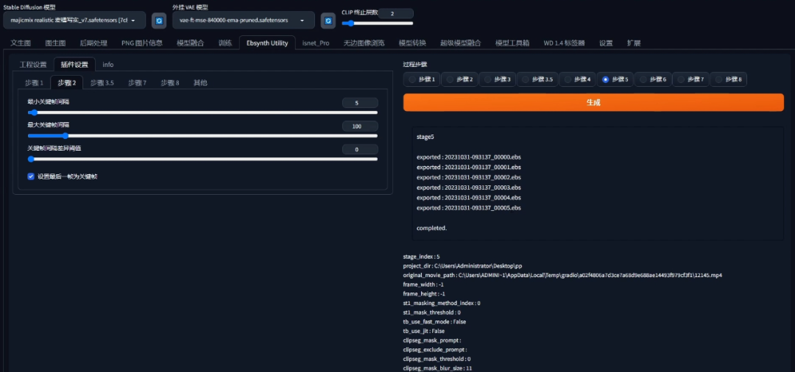Adjust the CLIP 终止层数 slider
The width and height of the screenshot is (795, 372).
pyautogui.click(x=377, y=24)
